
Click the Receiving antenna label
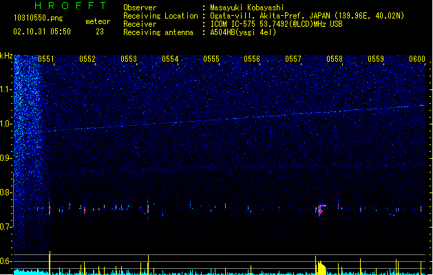click(x=158, y=32)
